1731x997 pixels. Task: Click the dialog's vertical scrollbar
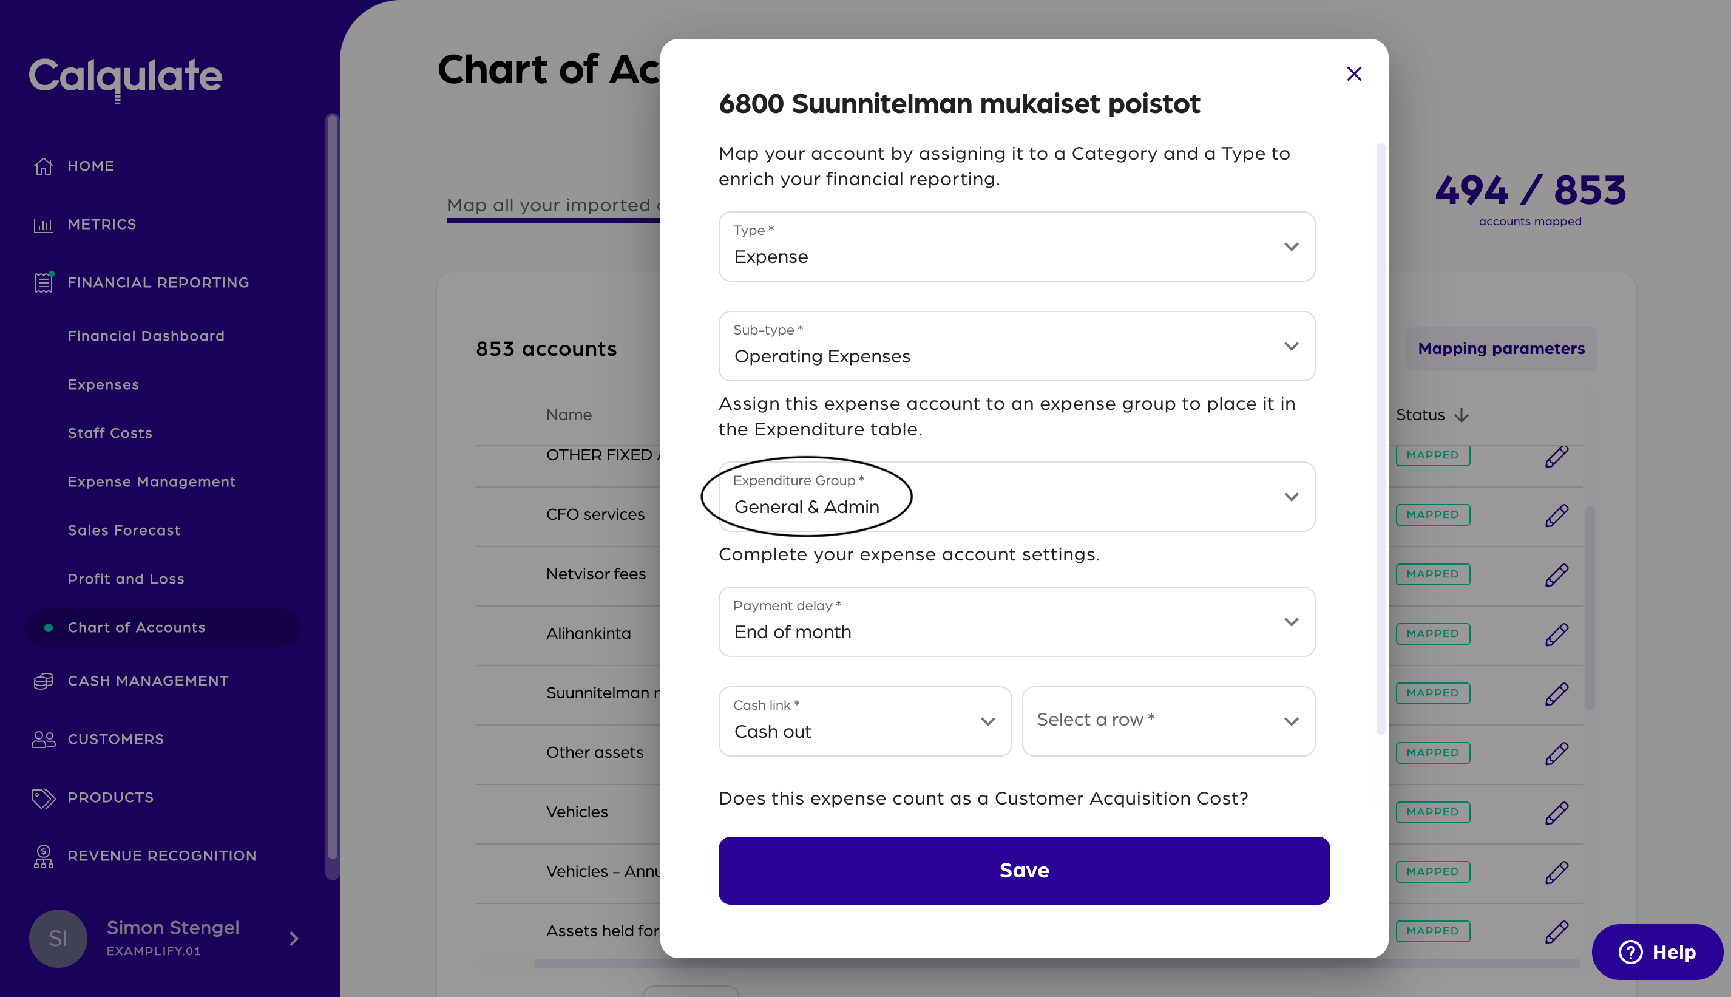tap(1381, 438)
